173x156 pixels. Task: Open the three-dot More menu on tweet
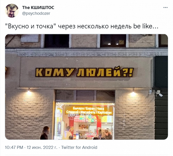(x=165, y=8)
